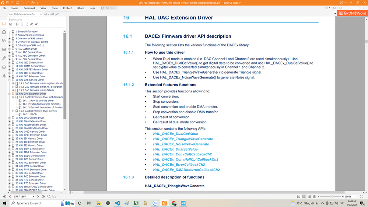Collapse the 16 HAL DAC Extension Driver bookmark
Viewport: 368px width, 207px height.
coord(10,94)
